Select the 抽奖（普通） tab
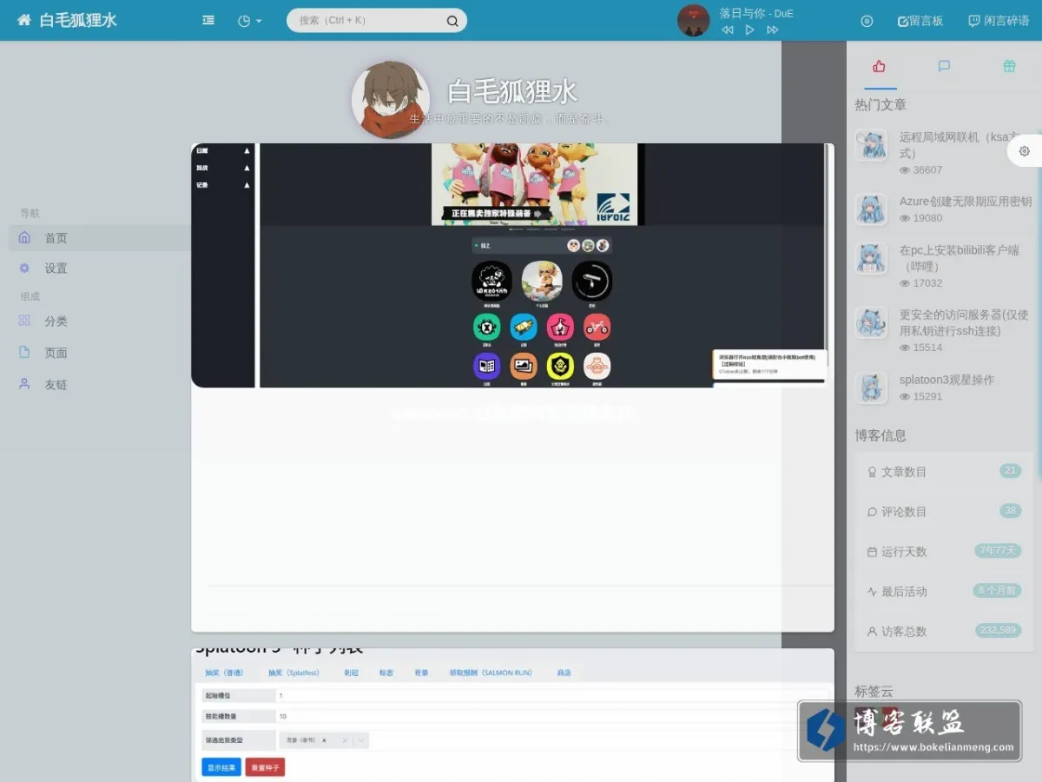Viewport: 1042px width, 782px height. (224, 673)
